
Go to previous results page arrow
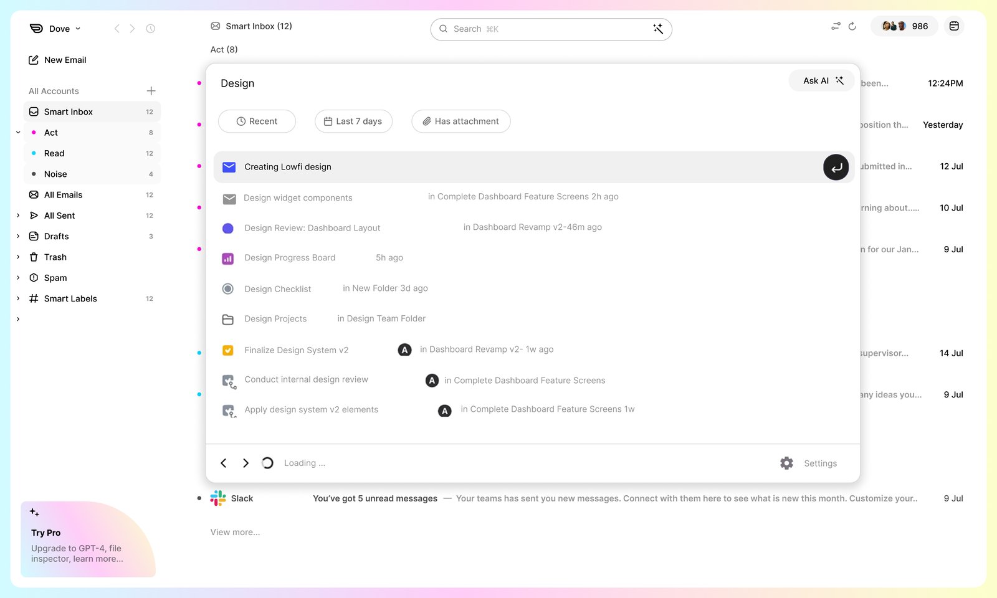pos(223,463)
